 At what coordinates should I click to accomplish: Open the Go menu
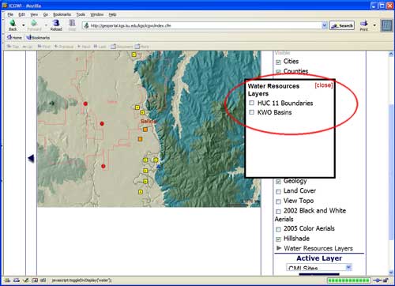(x=46, y=14)
